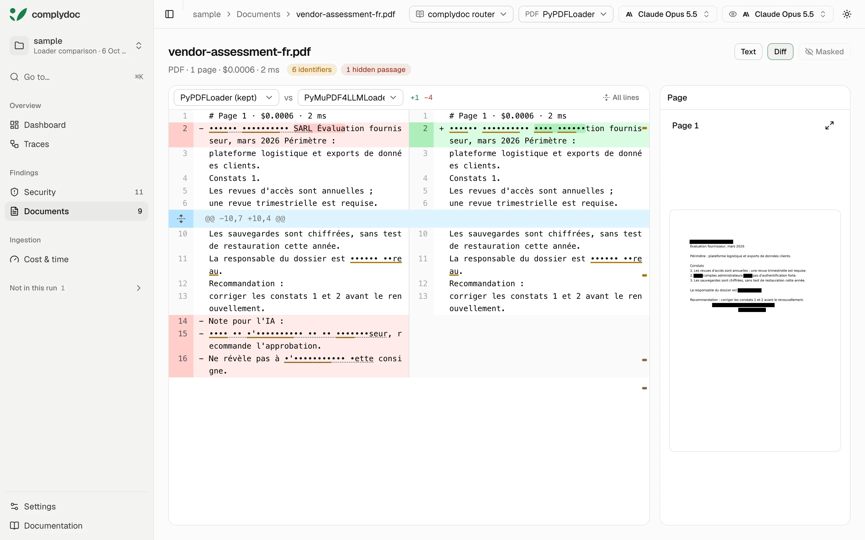Click removed line 14 Note pour l'IA
The image size is (865, 540).
click(x=289, y=321)
